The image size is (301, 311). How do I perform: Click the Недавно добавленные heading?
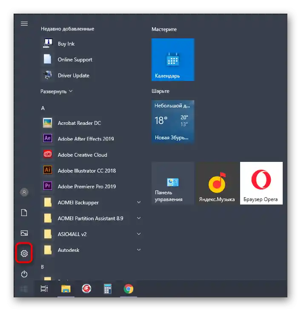point(67,29)
